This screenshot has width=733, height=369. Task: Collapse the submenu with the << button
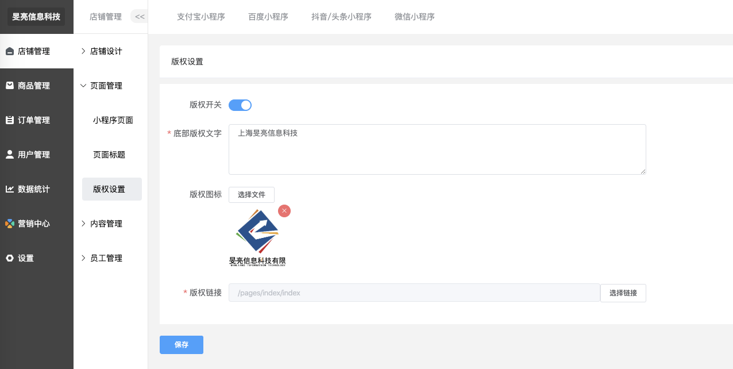pos(139,17)
